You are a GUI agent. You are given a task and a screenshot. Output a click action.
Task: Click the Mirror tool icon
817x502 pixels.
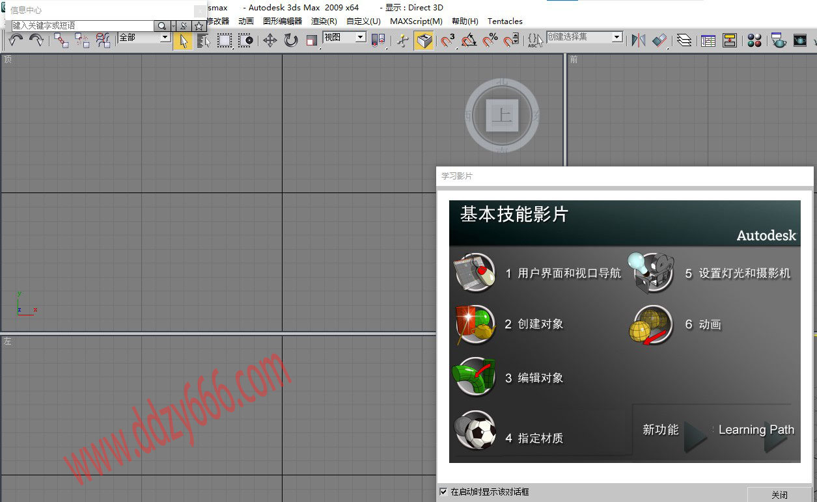coord(638,40)
